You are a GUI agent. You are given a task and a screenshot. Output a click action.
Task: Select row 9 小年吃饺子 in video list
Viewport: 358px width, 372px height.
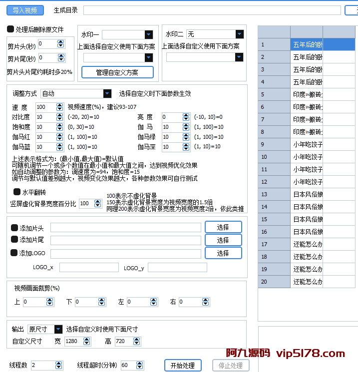(x=307, y=144)
